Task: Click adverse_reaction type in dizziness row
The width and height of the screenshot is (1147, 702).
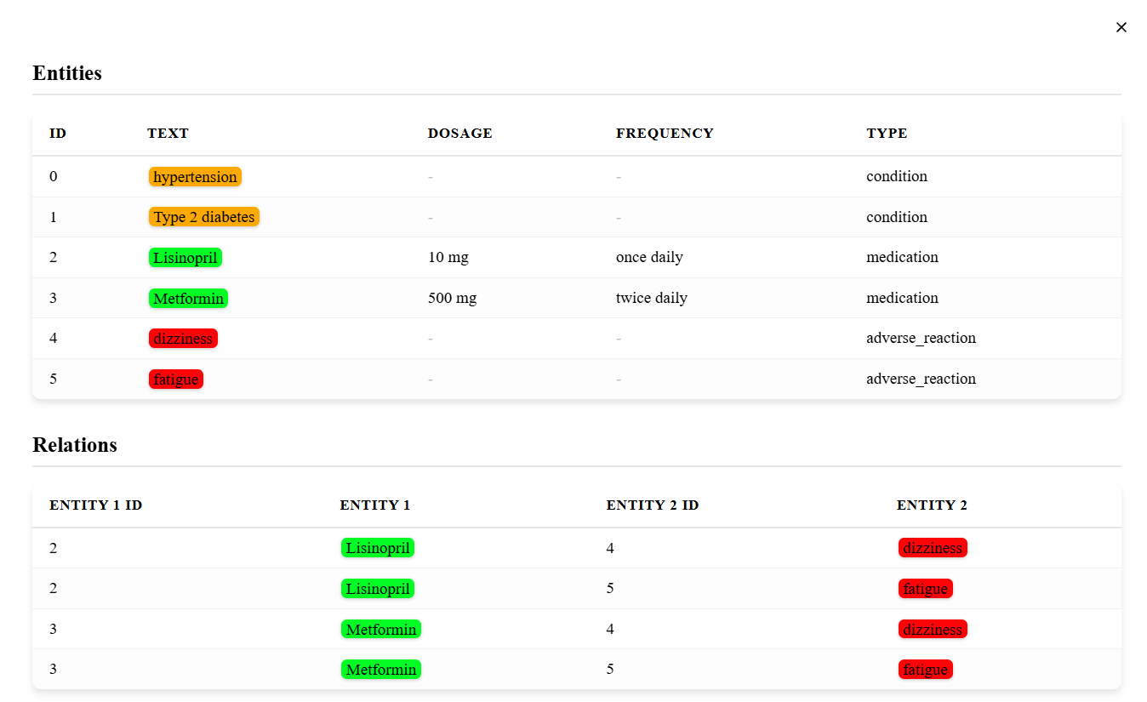Action: pyautogui.click(x=922, y=338)
